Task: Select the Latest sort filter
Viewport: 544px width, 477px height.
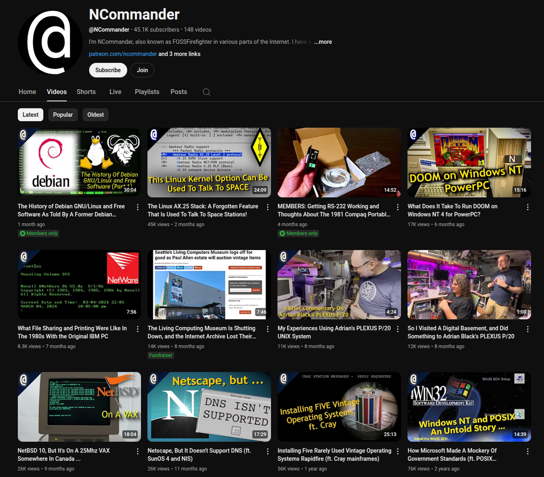Action: coord(31,115)
